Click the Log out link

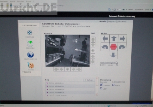(x=112, y=21)
